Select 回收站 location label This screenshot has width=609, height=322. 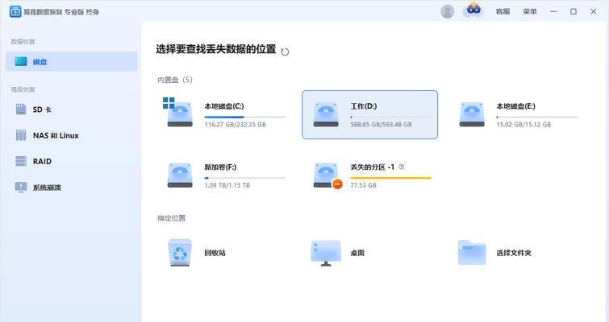tap(215, 253)
